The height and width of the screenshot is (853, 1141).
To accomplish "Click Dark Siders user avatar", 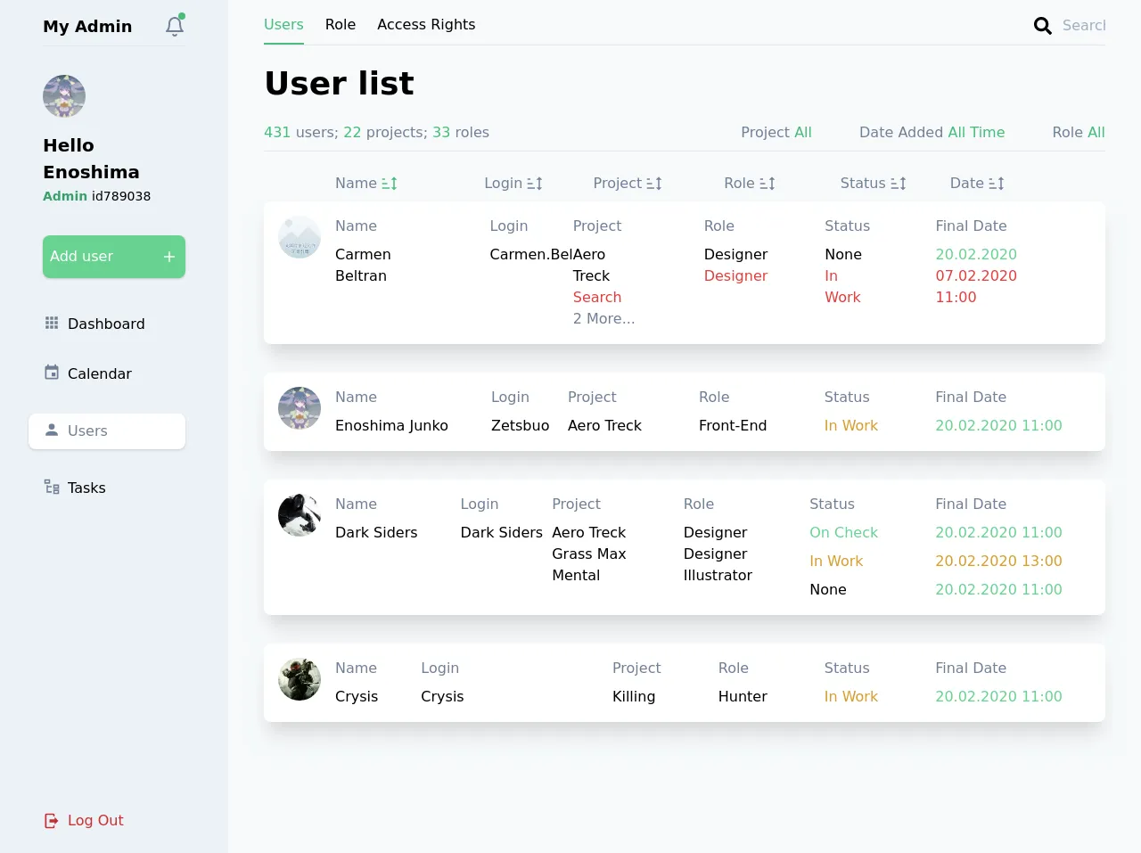I will (x=300, y=515).
